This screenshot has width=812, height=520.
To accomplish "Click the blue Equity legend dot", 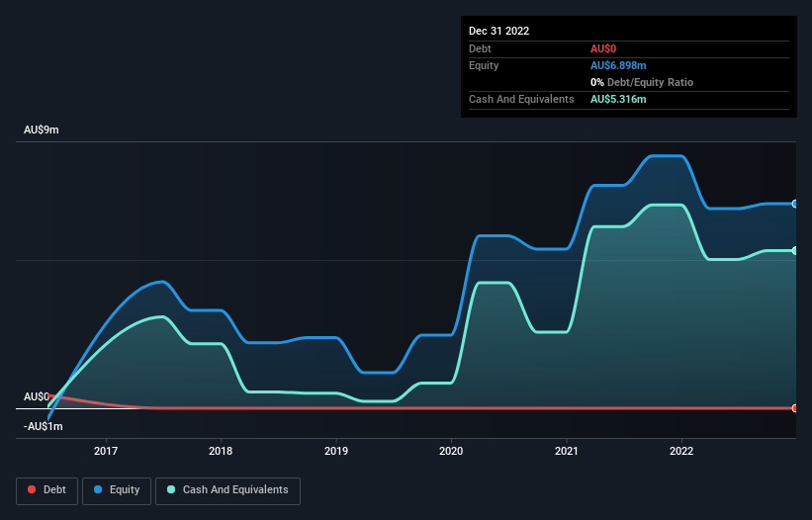I will [x=98, y=489].
